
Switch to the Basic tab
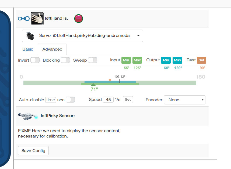click(x=28, y=49)
